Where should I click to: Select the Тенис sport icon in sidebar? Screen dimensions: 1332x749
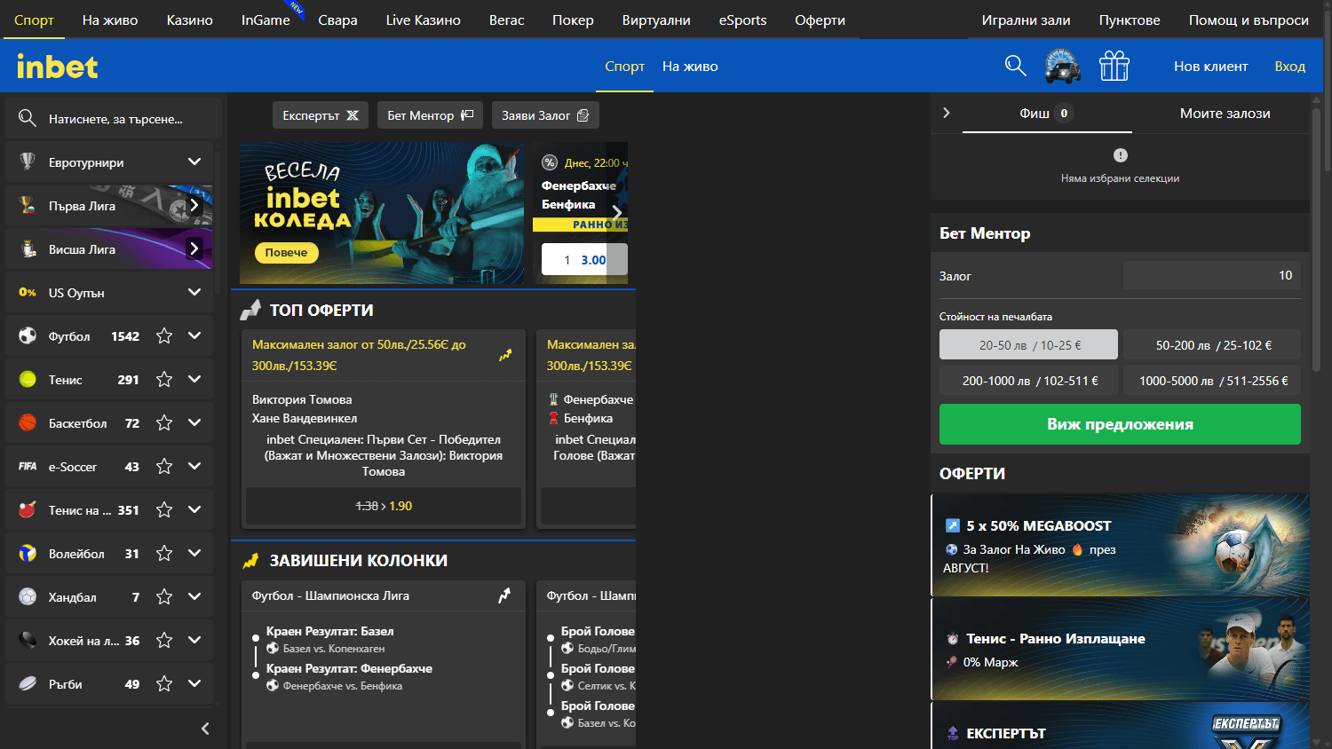pos(26,379)
